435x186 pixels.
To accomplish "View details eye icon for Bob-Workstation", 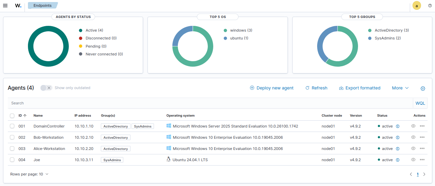I will pyautogui.click(x=413, y=137).
